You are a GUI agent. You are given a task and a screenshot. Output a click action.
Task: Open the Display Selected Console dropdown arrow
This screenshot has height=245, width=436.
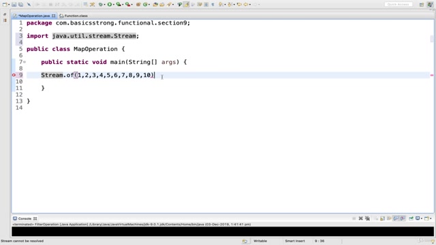click(x=422, y=218)
